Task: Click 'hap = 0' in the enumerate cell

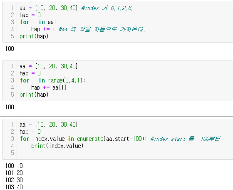Action: coord(30,132)
